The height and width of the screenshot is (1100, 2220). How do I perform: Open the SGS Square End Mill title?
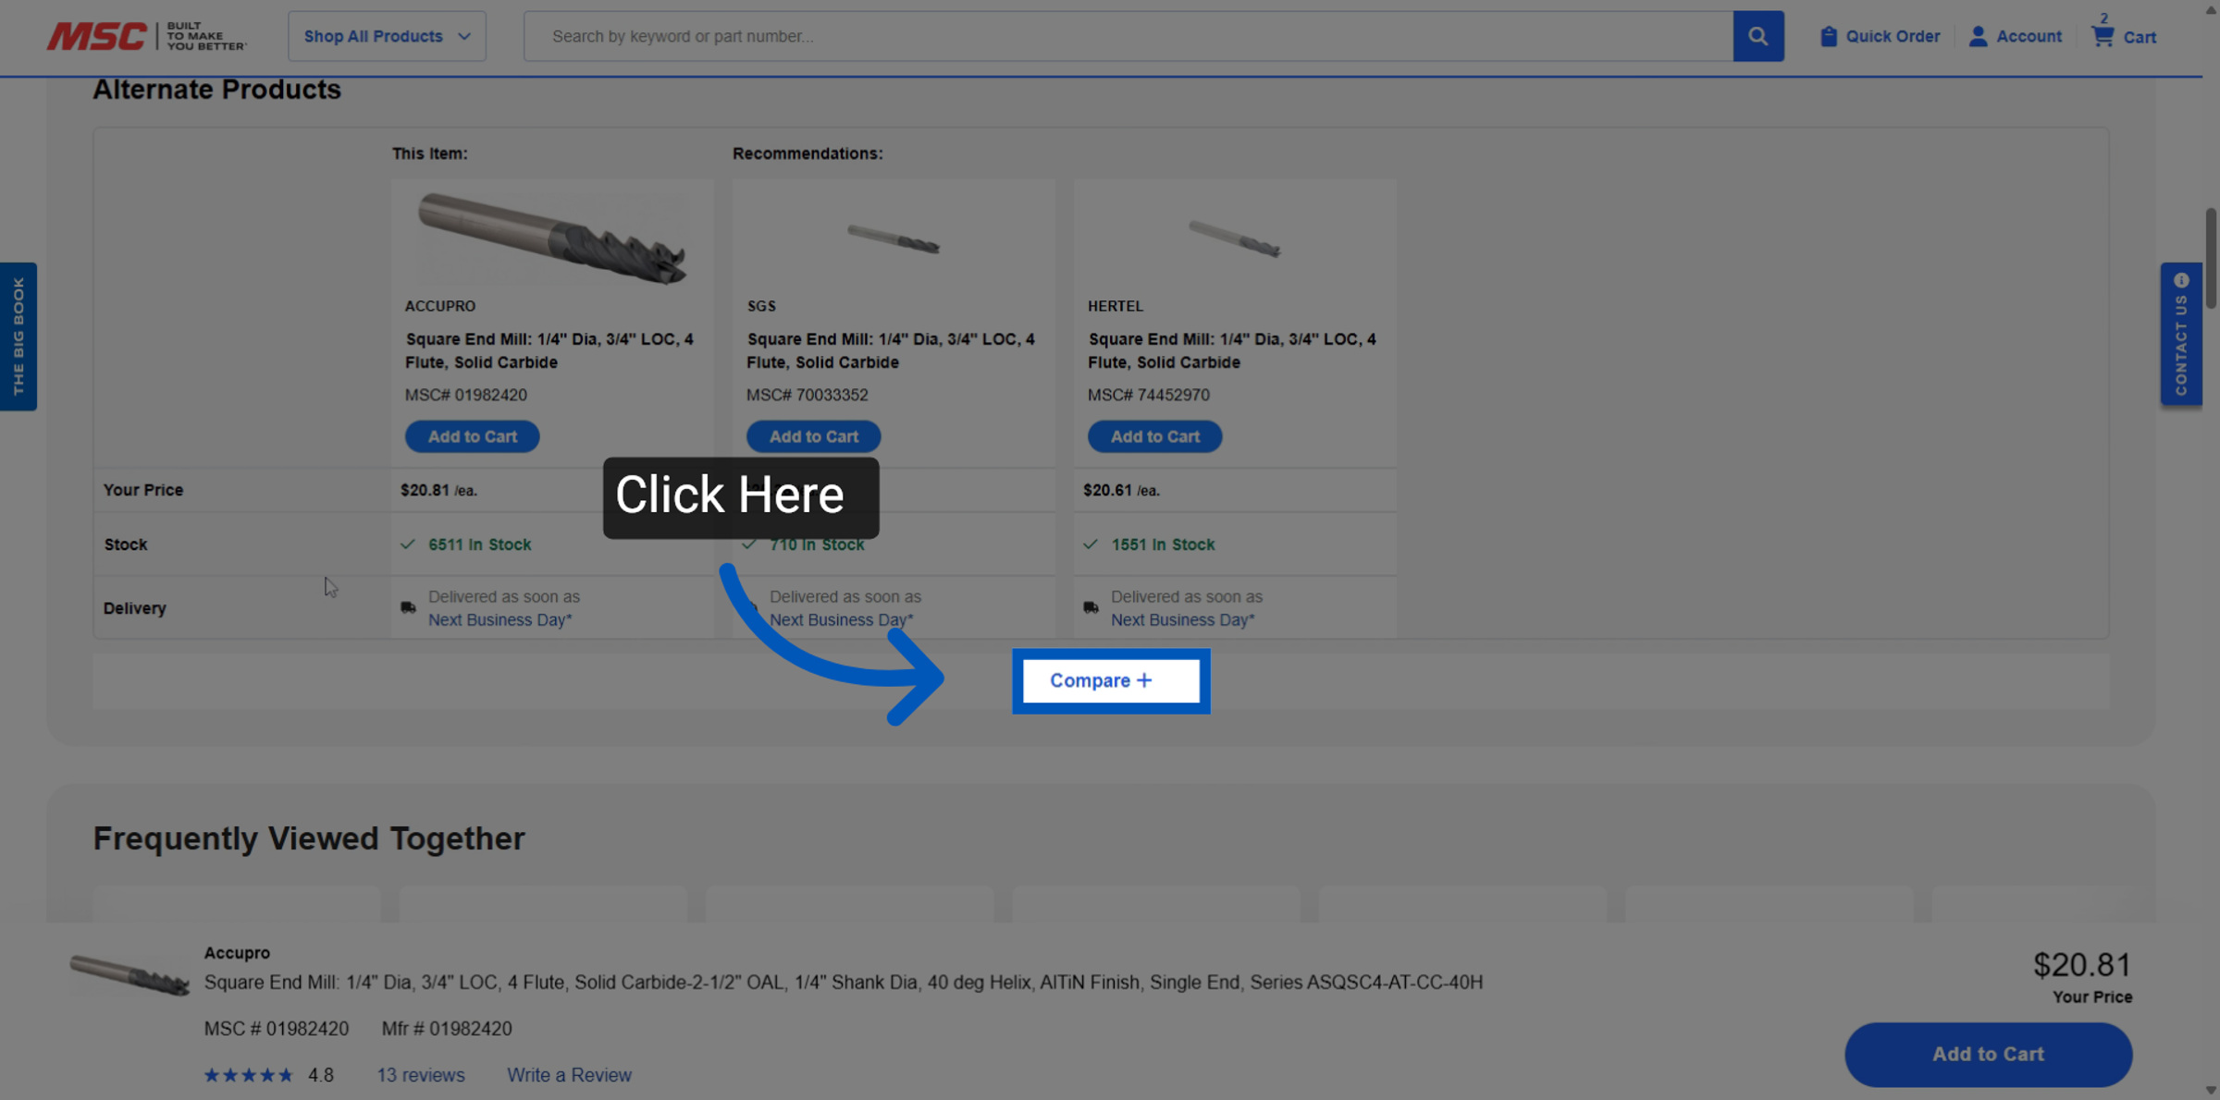891,350
